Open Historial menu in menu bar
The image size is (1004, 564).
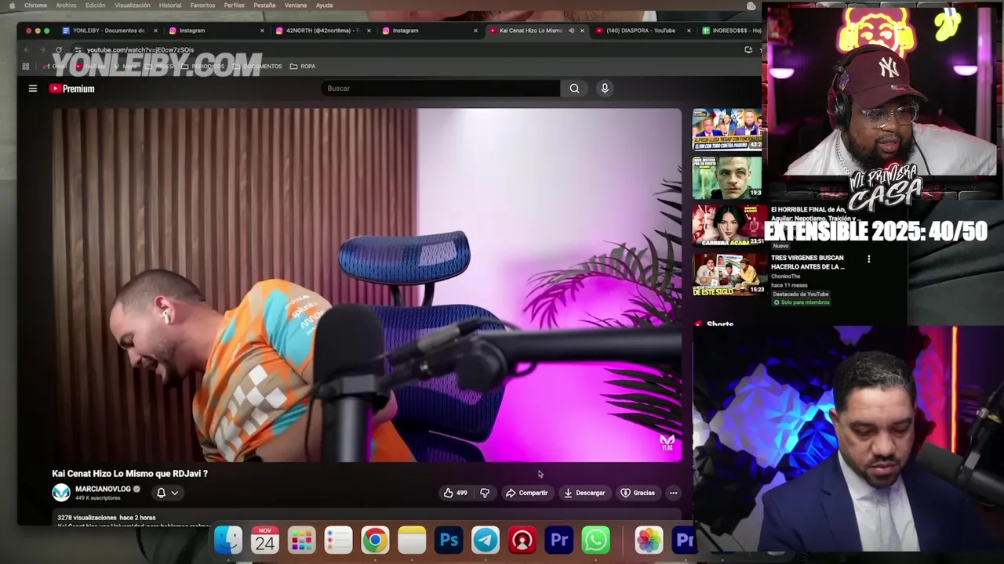(170, 5)
